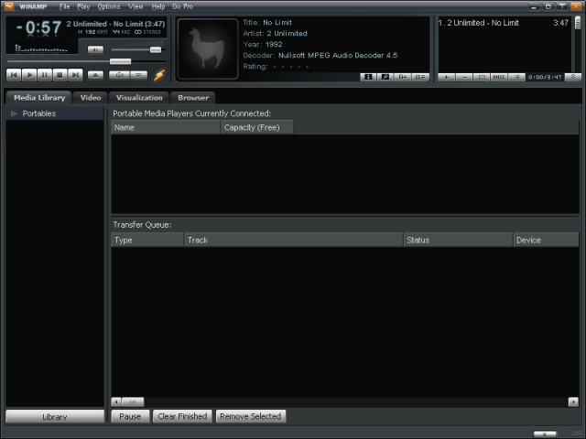The height and width of the screenshot is (439, 586).
Task: Skip to the next track
Action: (x=75, y=75)
